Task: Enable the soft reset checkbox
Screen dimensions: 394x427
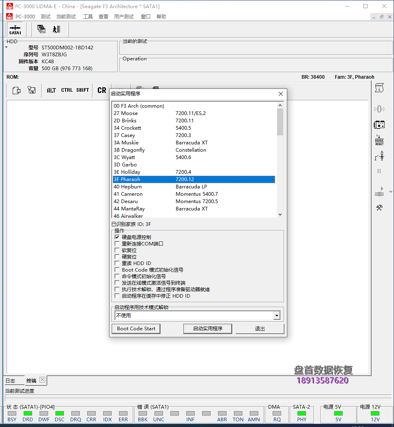Action: (x=117, y=250)
